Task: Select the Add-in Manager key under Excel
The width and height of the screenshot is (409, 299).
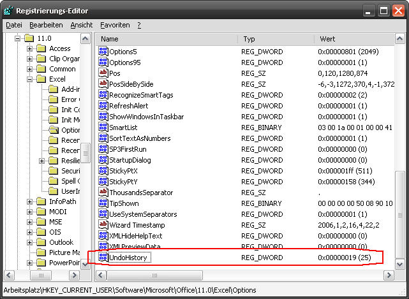Action: point(70,89)
